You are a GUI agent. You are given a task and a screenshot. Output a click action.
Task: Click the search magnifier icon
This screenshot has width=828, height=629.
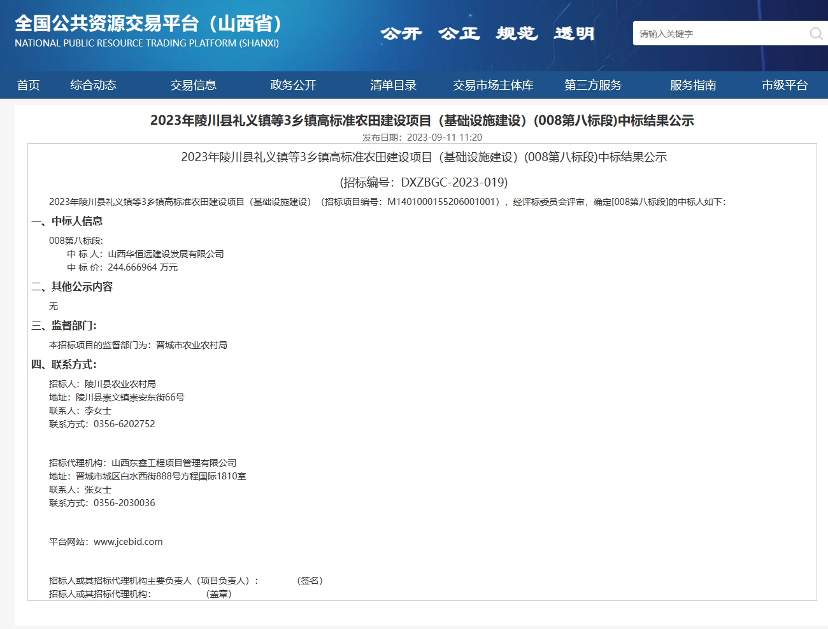coord(815,34)
